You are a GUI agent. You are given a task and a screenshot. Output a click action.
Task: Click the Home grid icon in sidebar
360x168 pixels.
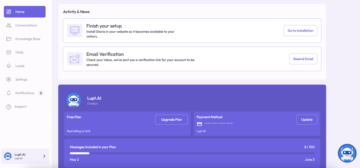point(9,12)
